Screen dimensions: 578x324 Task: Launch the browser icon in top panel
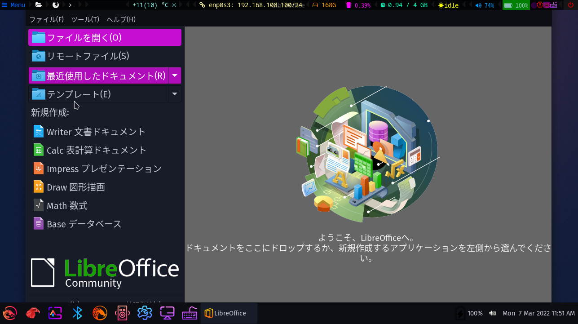tap(56, 5)
